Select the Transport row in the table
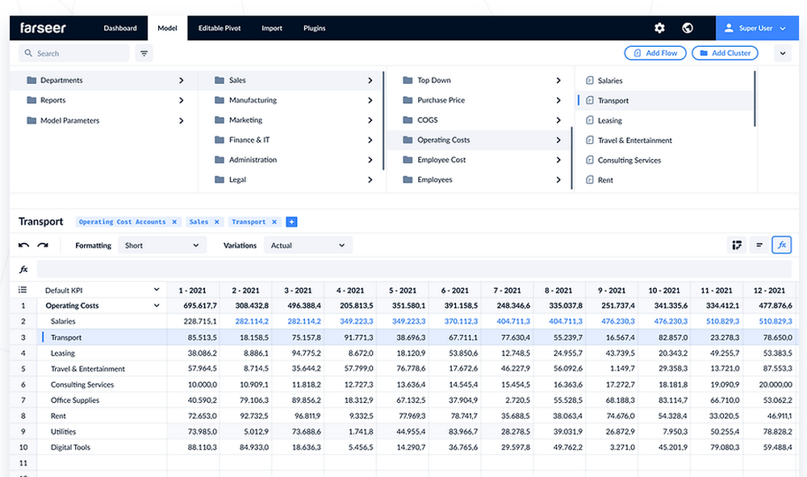This screenshot has width=807, height=477. pyautogui.click(x=403, y=337)
